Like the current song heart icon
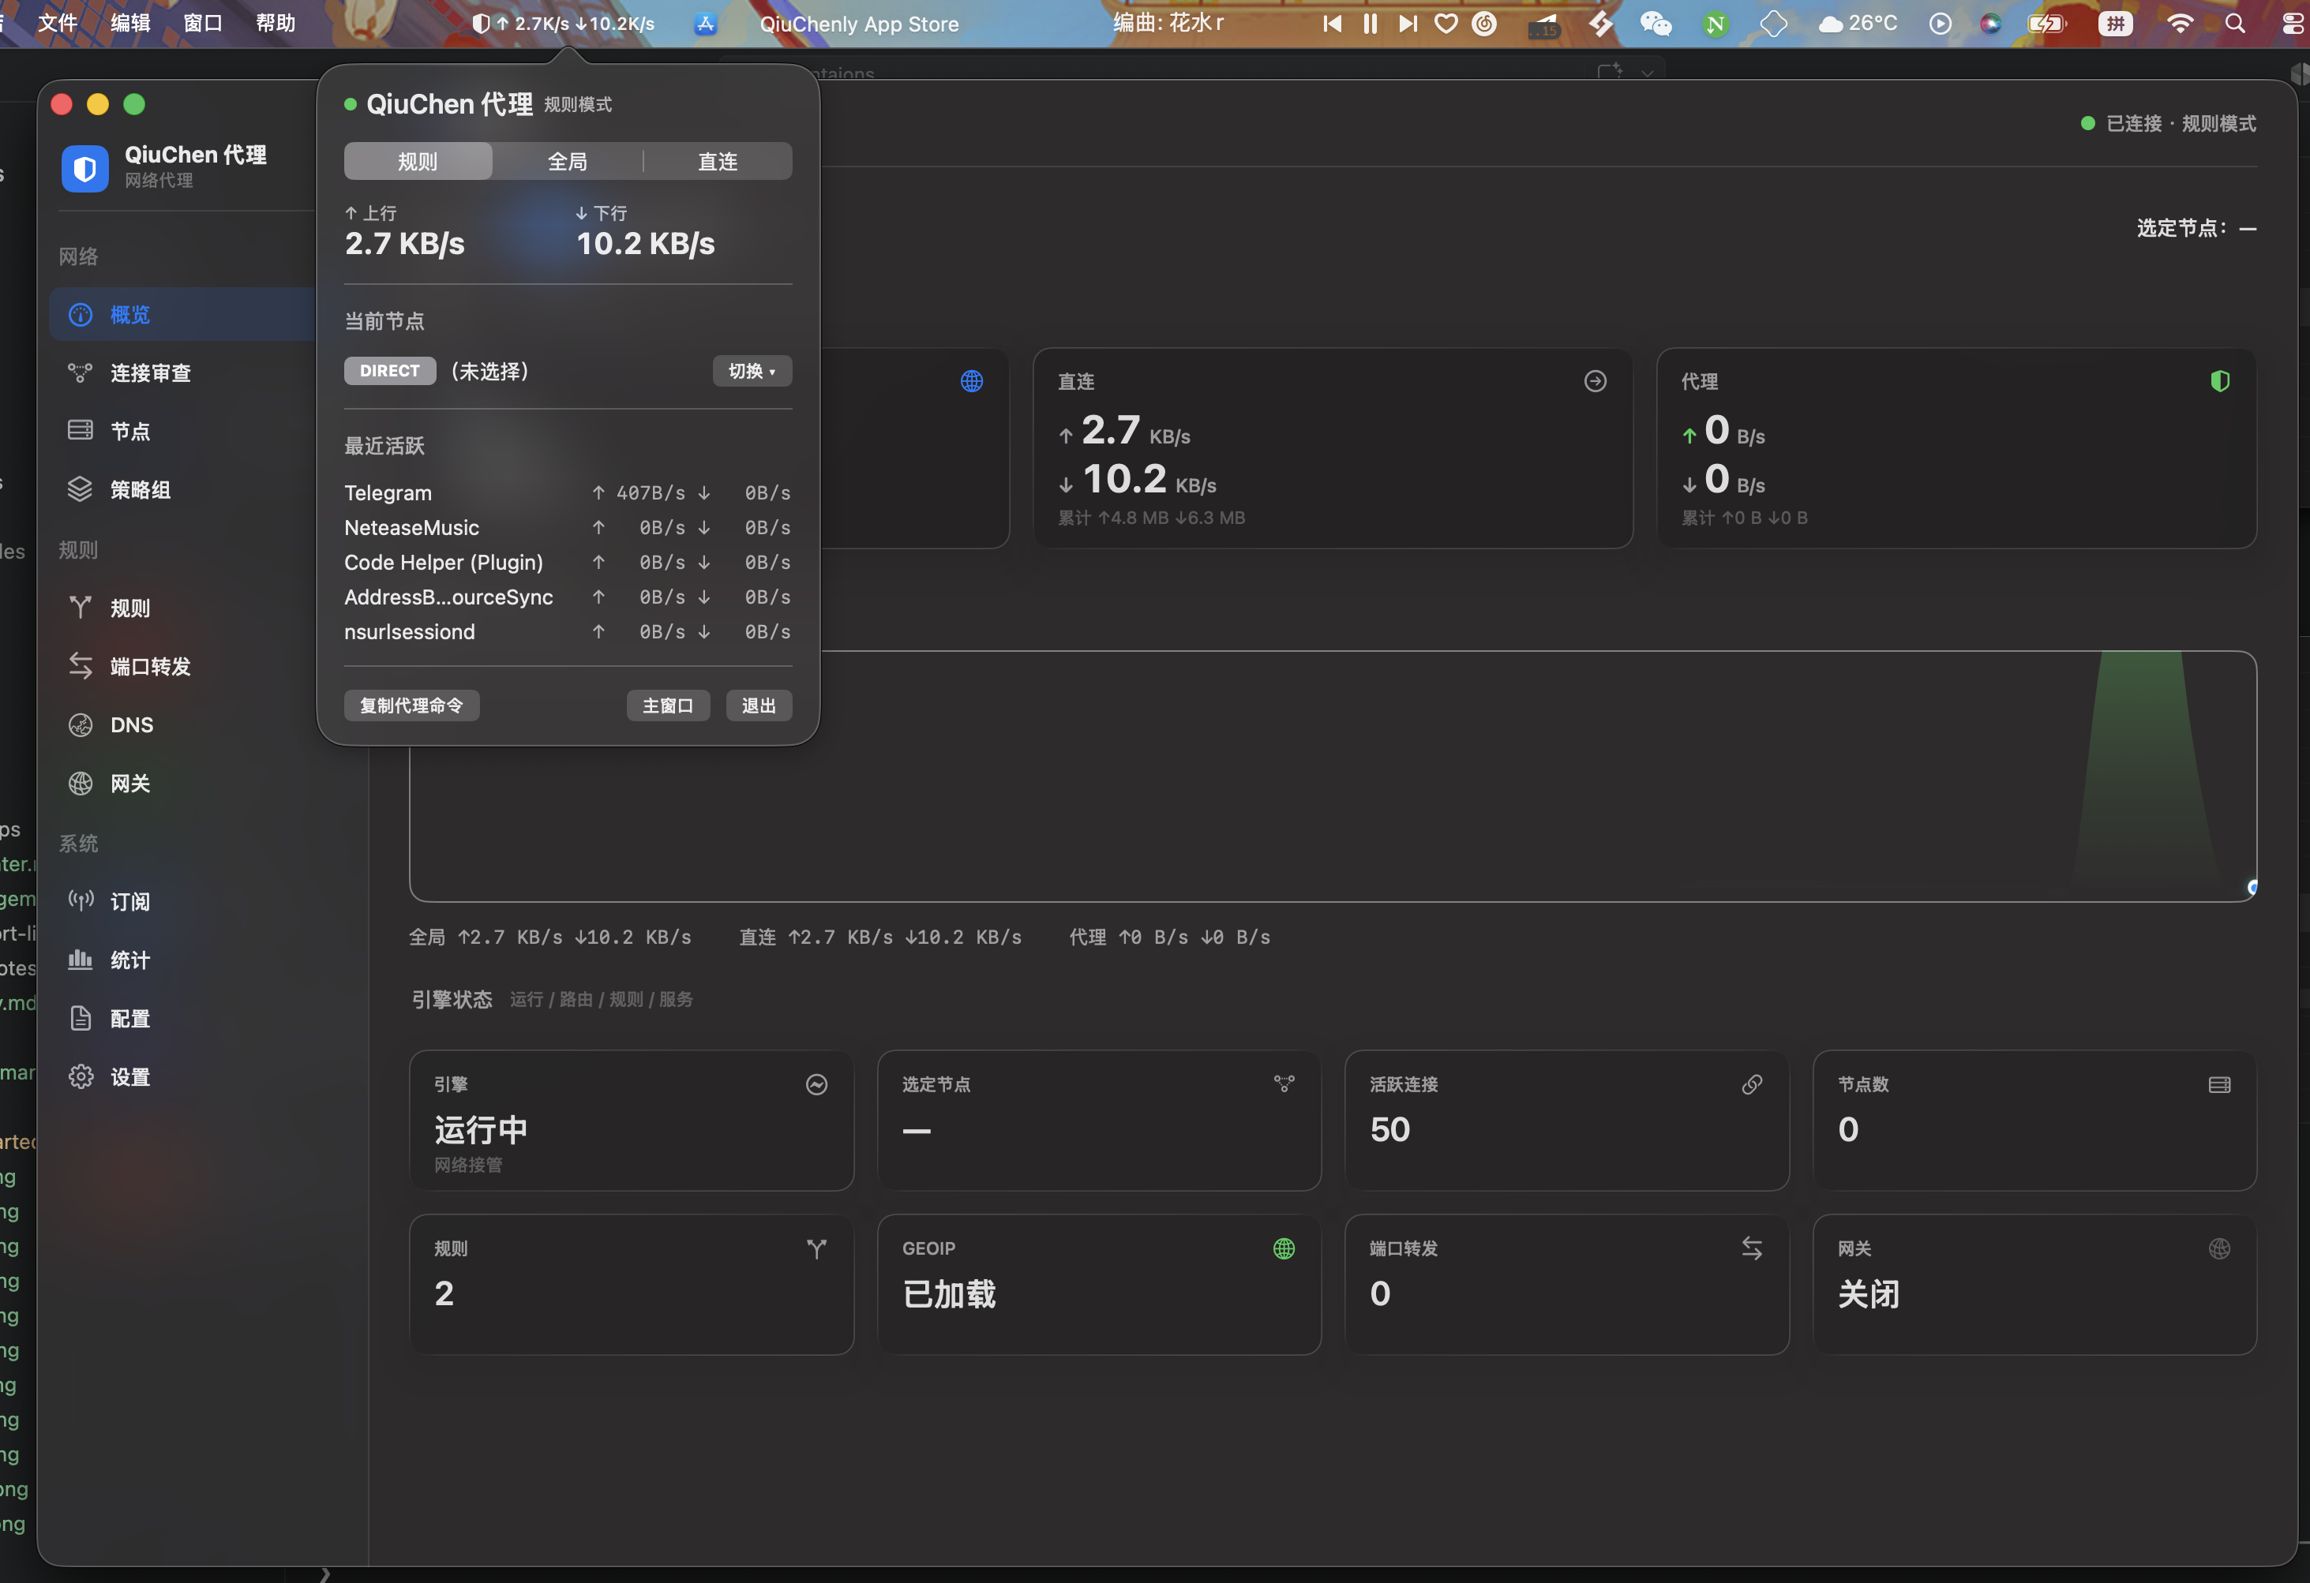This screenshot has width=2310, height=1583. pos(1446,23)
